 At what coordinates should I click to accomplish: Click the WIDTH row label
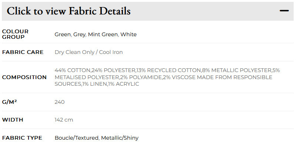13,120
